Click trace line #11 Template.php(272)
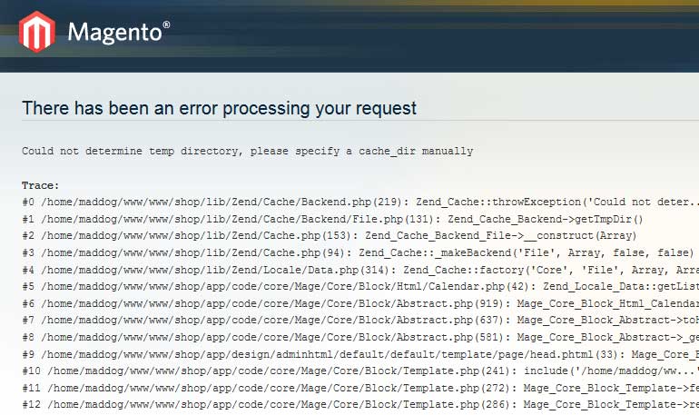The width and height of the screenshot is (699, 415). click(360, 389)
